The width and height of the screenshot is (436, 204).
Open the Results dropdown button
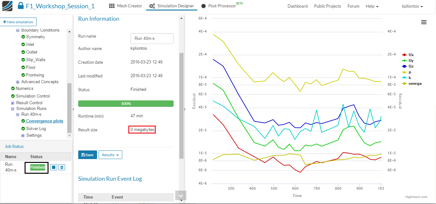click(110, 155)
